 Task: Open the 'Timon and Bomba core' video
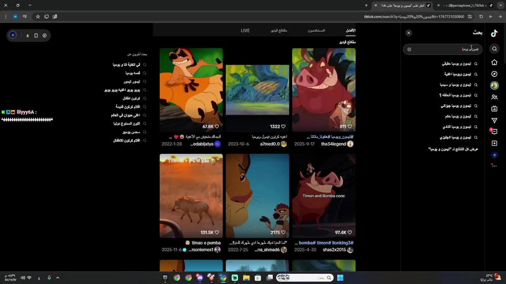click(324, 196)
